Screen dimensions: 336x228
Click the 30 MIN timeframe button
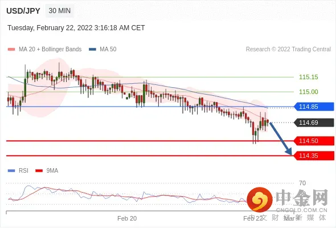[60, 10]
